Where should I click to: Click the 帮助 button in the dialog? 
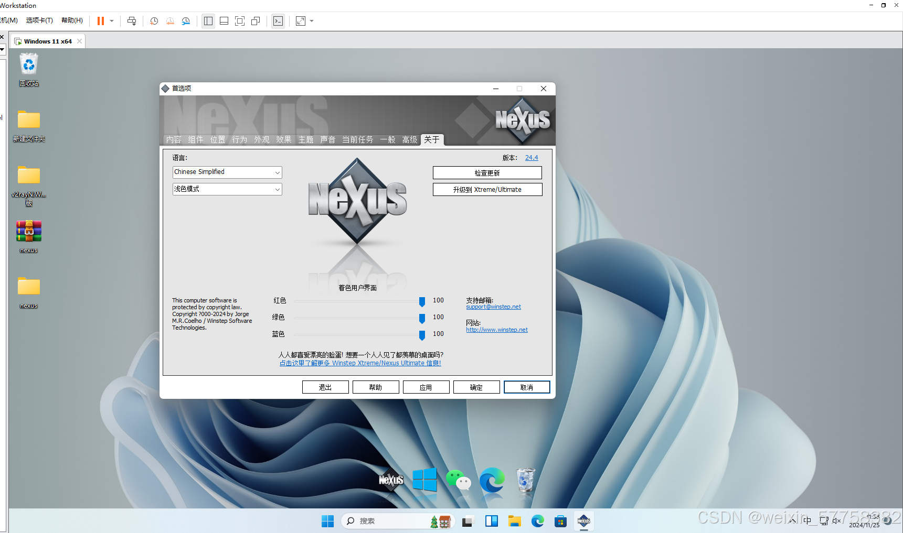pos(376,387)
